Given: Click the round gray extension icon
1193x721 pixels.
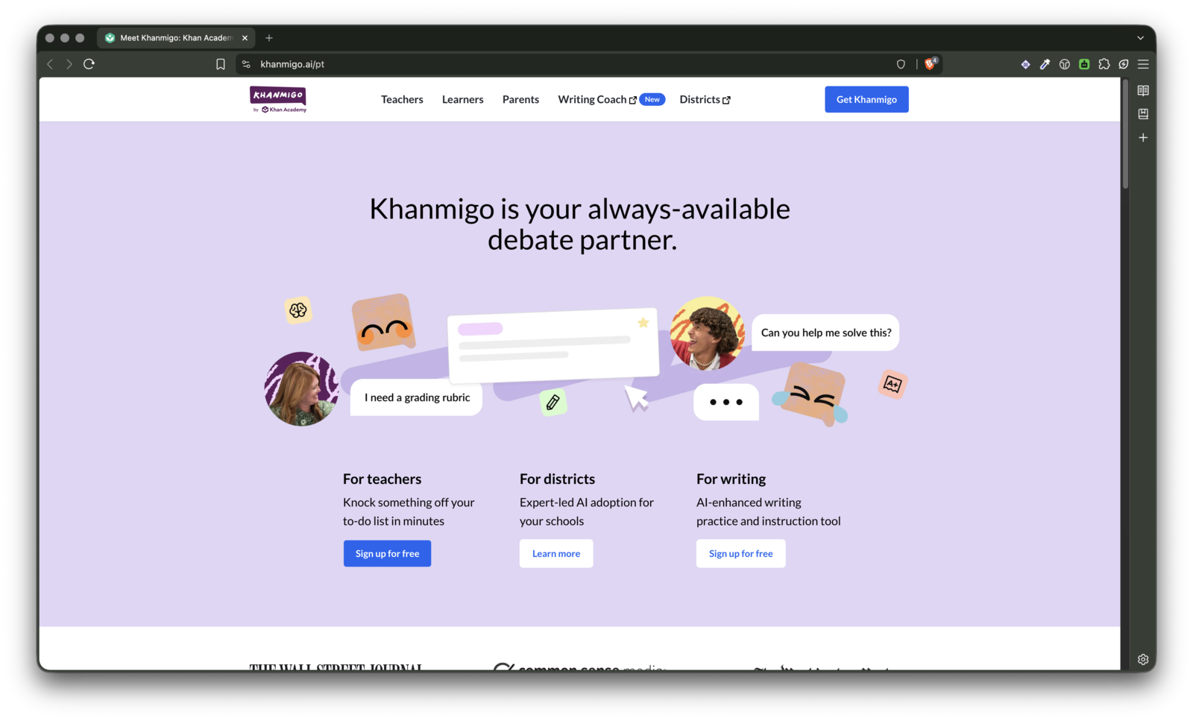Looking at the screenshot, I should click(1065, 64).
